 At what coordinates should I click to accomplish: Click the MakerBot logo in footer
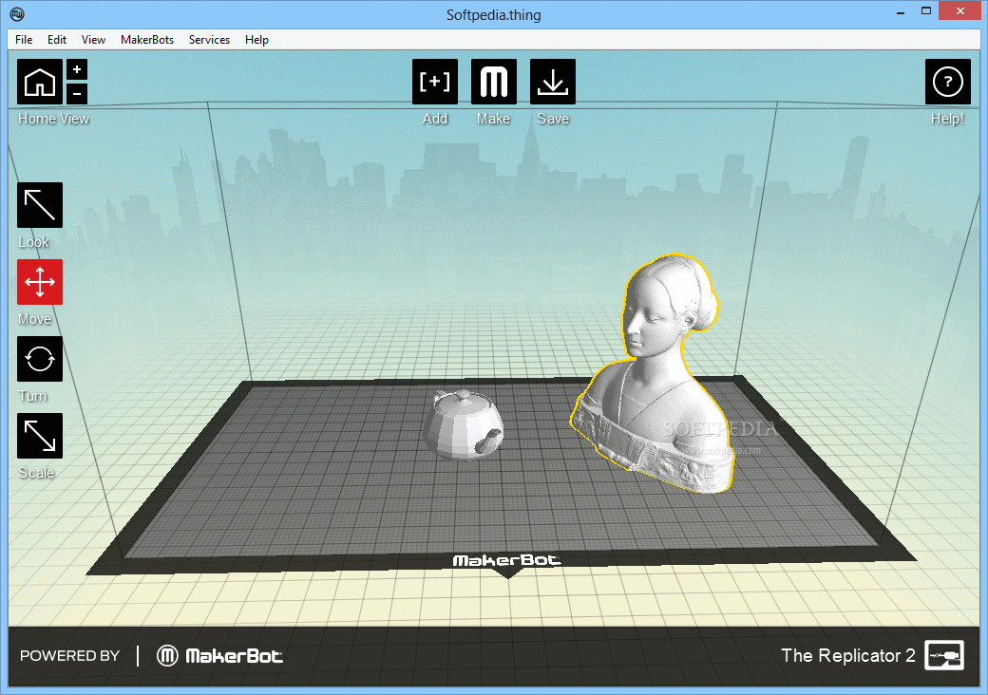[219, 656]
